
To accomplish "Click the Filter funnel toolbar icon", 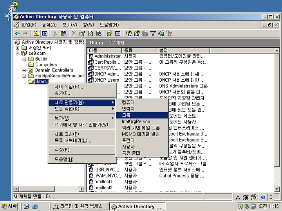I will [153, 33].
